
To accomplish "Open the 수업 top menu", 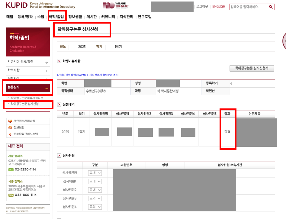I will (41, 17).
